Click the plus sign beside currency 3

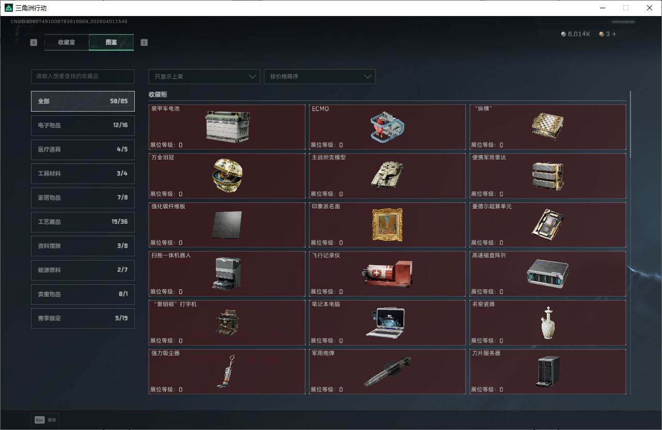pos(614,34)
